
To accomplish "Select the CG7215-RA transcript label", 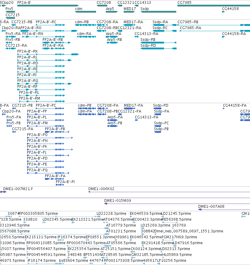I will 16,46.
